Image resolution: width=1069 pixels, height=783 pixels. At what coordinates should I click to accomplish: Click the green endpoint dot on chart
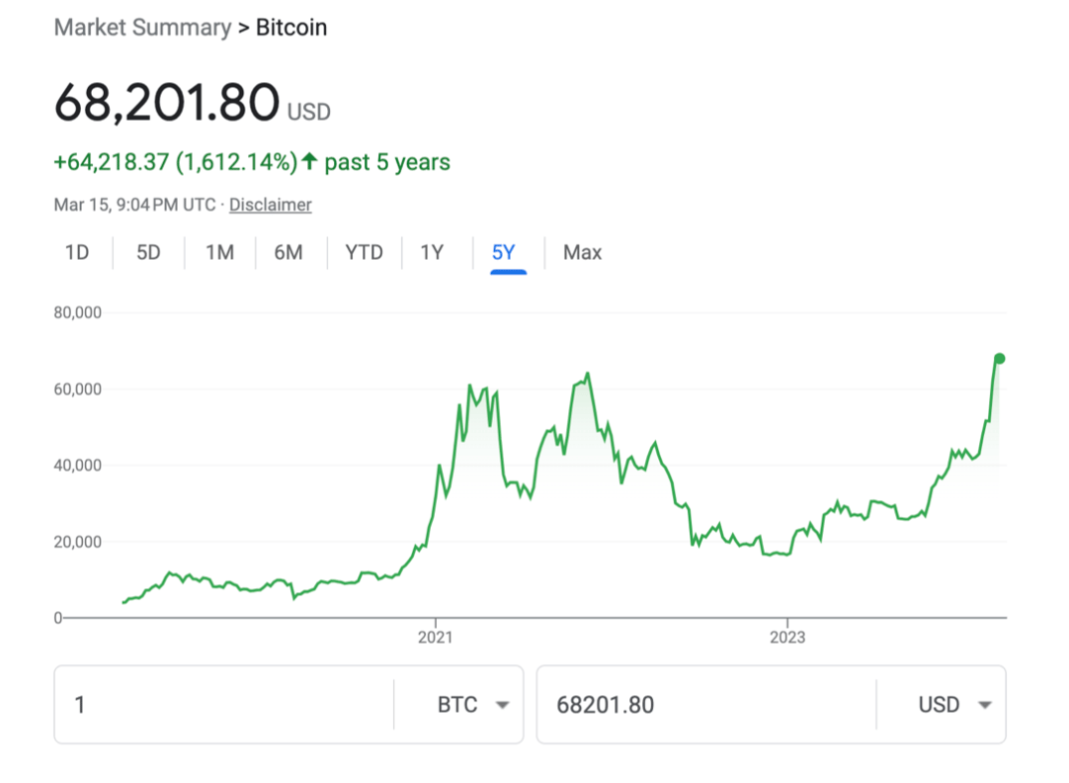tap(1000, 359)
